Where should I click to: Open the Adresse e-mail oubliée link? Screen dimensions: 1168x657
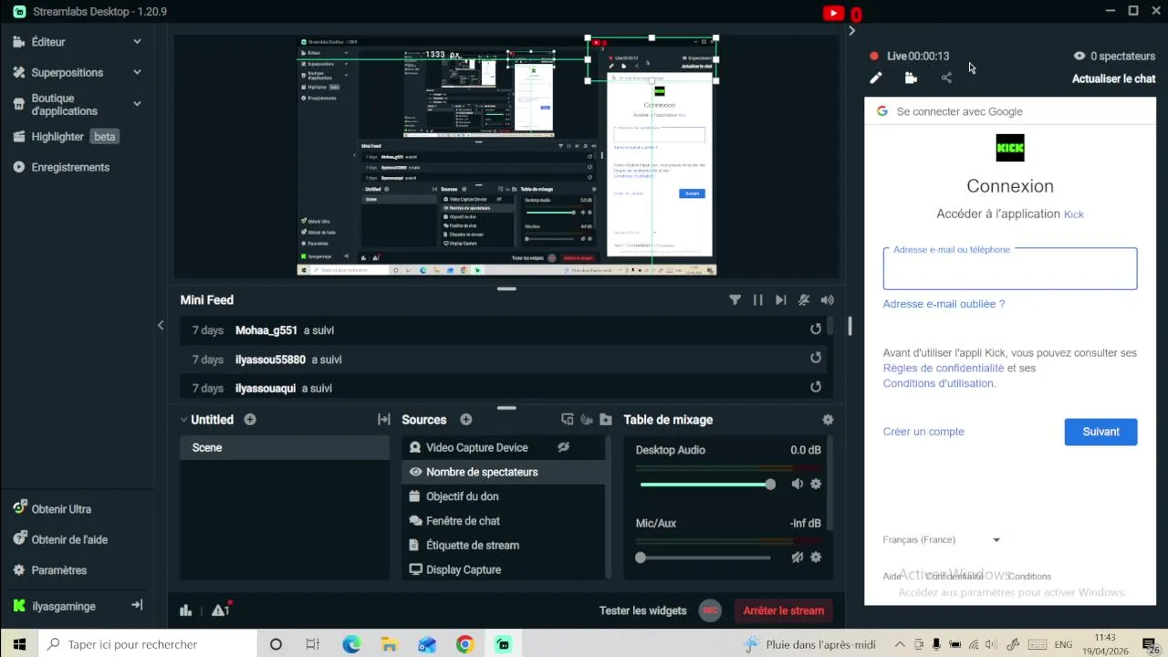(x=944, y=304)
